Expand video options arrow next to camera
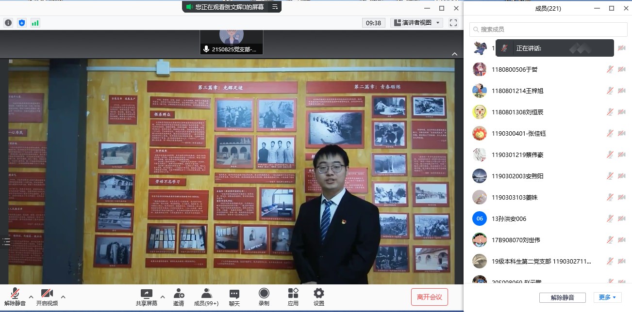Image resolution: width=632 pixels, height=312 pixels. pyautogui.click(x=63, y=296)
